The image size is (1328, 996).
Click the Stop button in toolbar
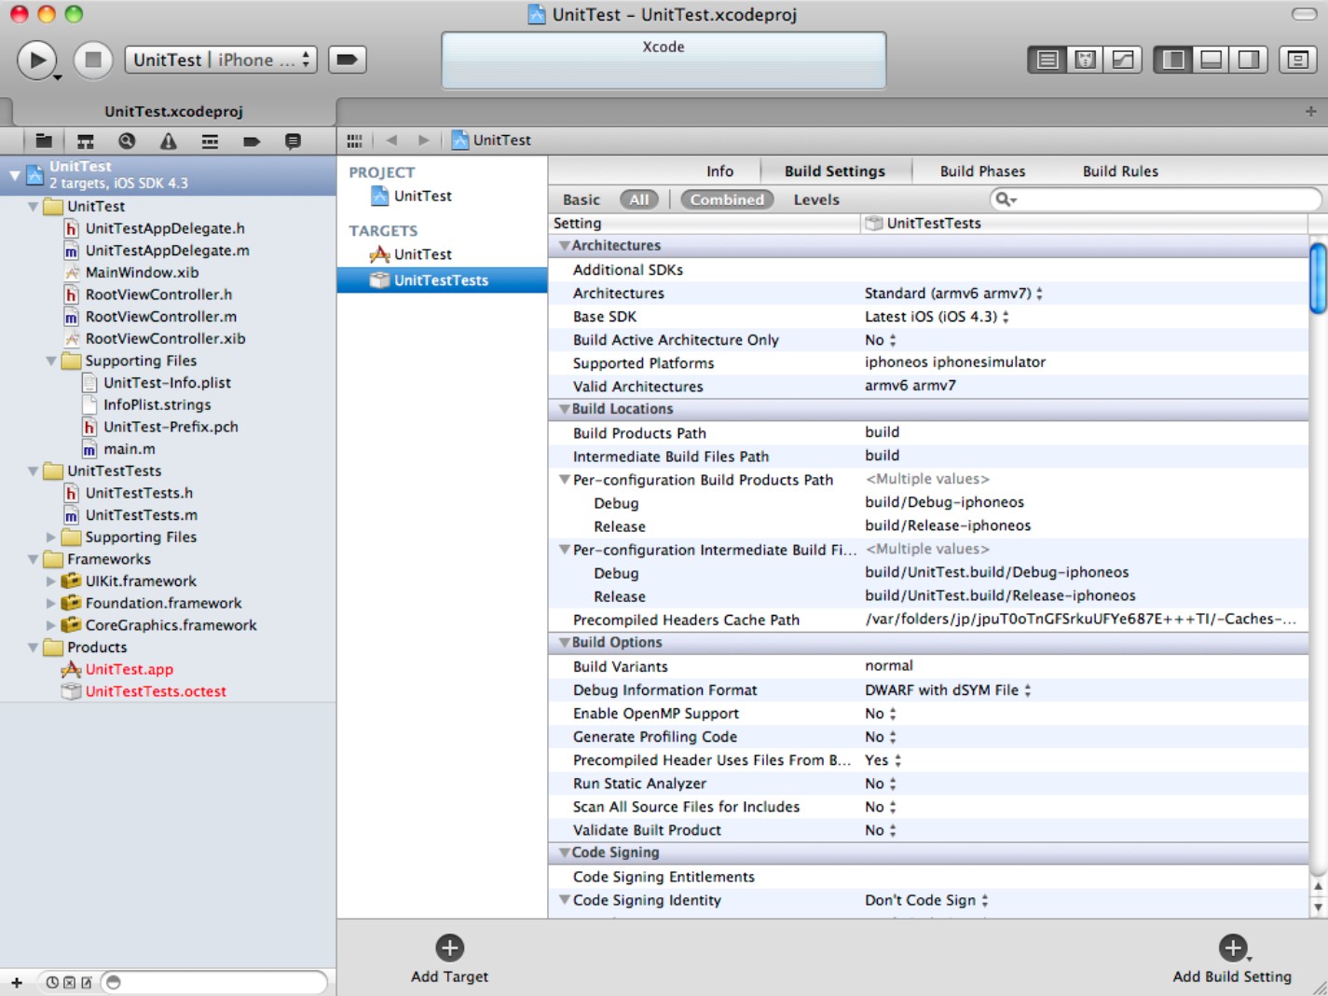pyautogui.click(x=93, y=60)
